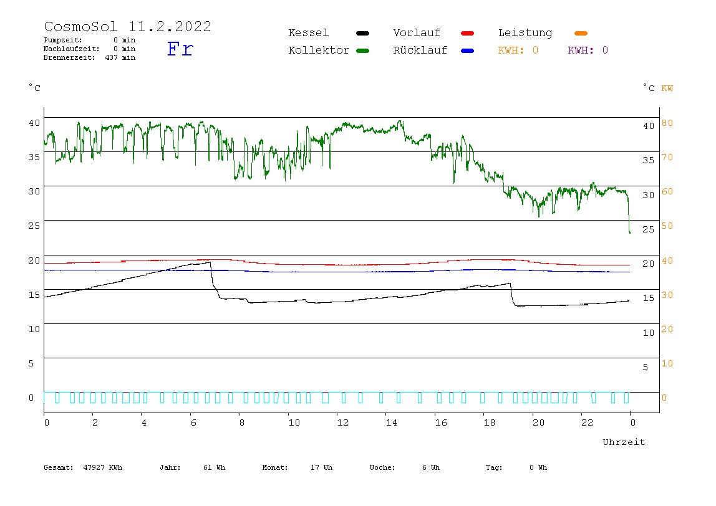716x506 pixels.
Task: Click the "437 min" Brennerzeit value
Action: click(x=120, y=57)
